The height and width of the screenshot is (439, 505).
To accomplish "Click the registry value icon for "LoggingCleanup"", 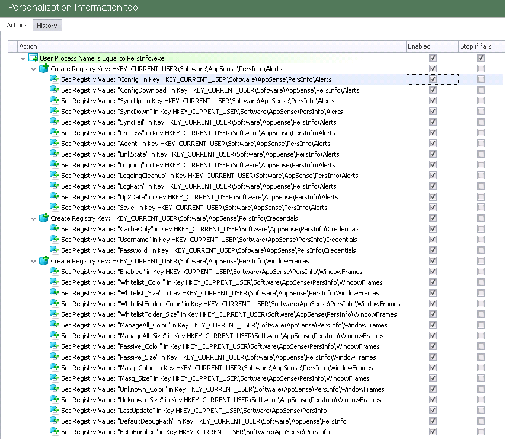I will (55, 175).
